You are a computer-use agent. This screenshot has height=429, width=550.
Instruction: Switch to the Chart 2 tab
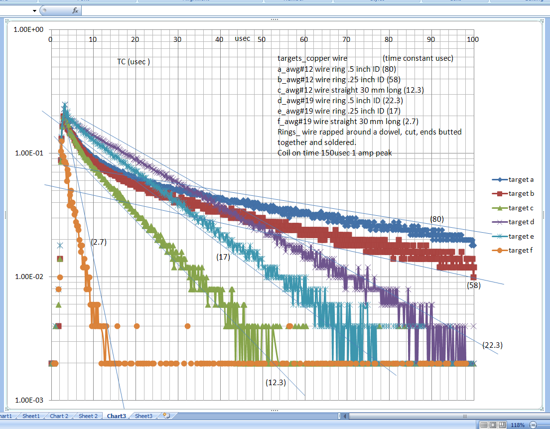[59, 416]
